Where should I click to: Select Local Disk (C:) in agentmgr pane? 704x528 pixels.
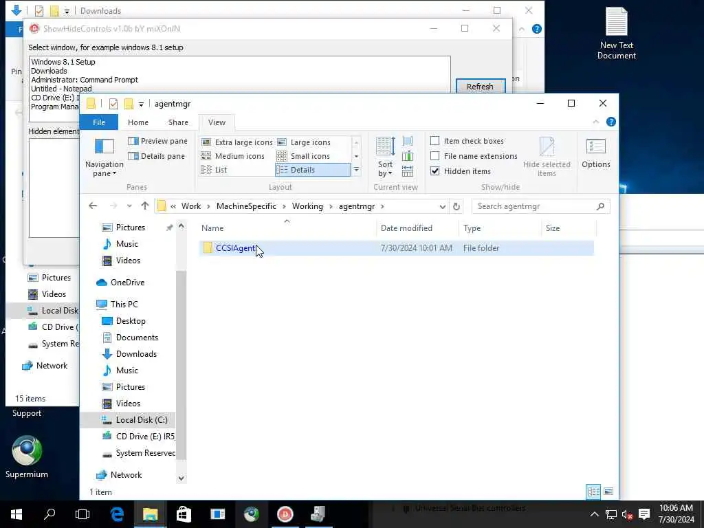[142, 420]
